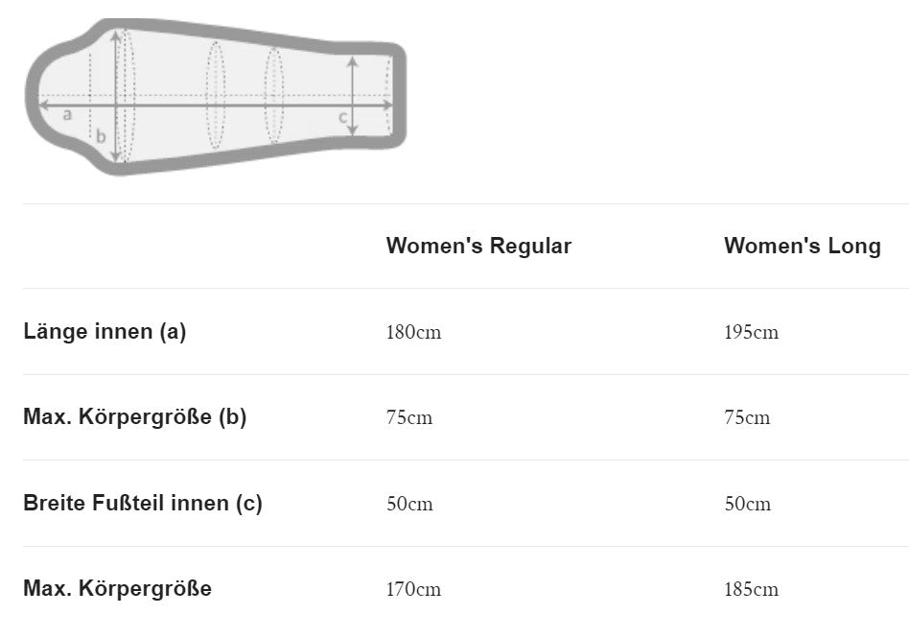Click the letter 'b' label in the diagram

(x=101, y=136)
